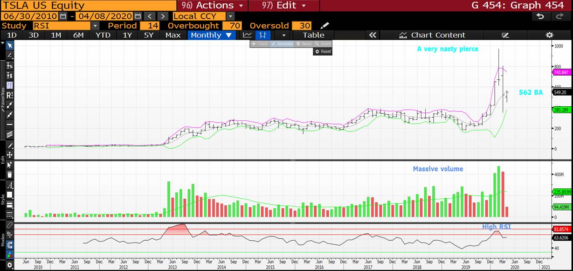Pick the trend line drawing tool
Viewport: 573px width, 271px height.
coord(9,55)
